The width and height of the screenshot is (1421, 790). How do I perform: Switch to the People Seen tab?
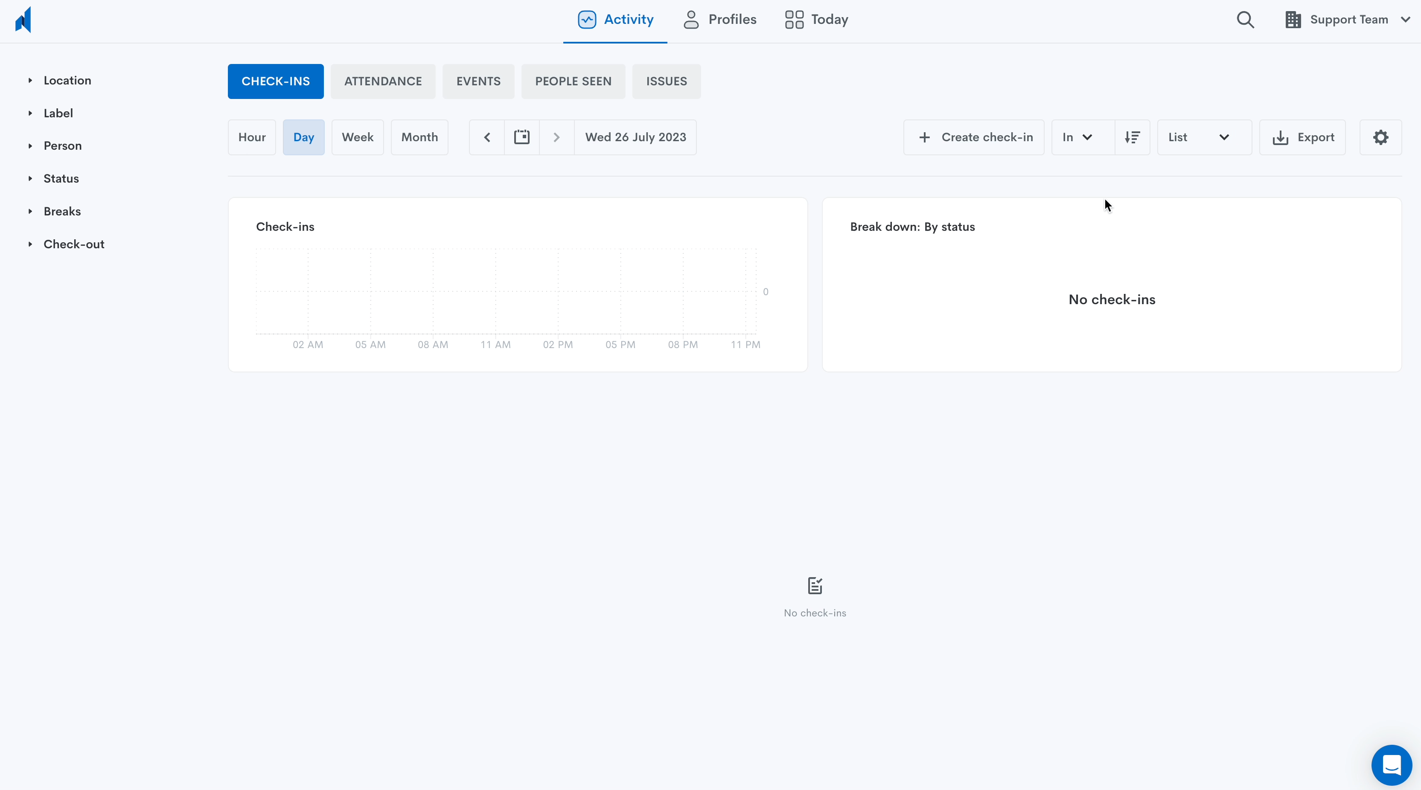click(x=573, y=81)
